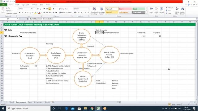Apply Percent Style
The image size is (198, 111).
pyautogui.click(x=79, y=13)
